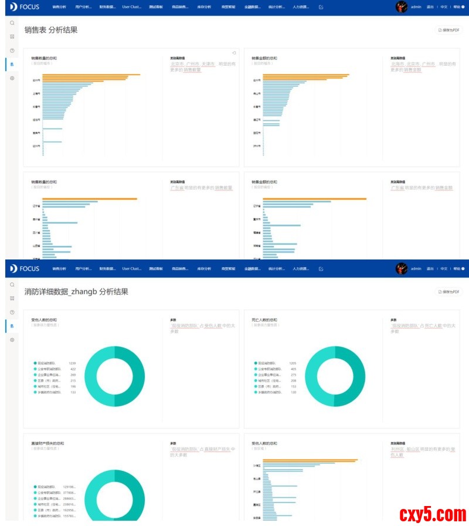Image resolution: width=469 pixels, height=526 pixels.
Task: Click the orange top bar in the 销售金额 by province chart
Action: pyautogui.click(x=315, y=198)
